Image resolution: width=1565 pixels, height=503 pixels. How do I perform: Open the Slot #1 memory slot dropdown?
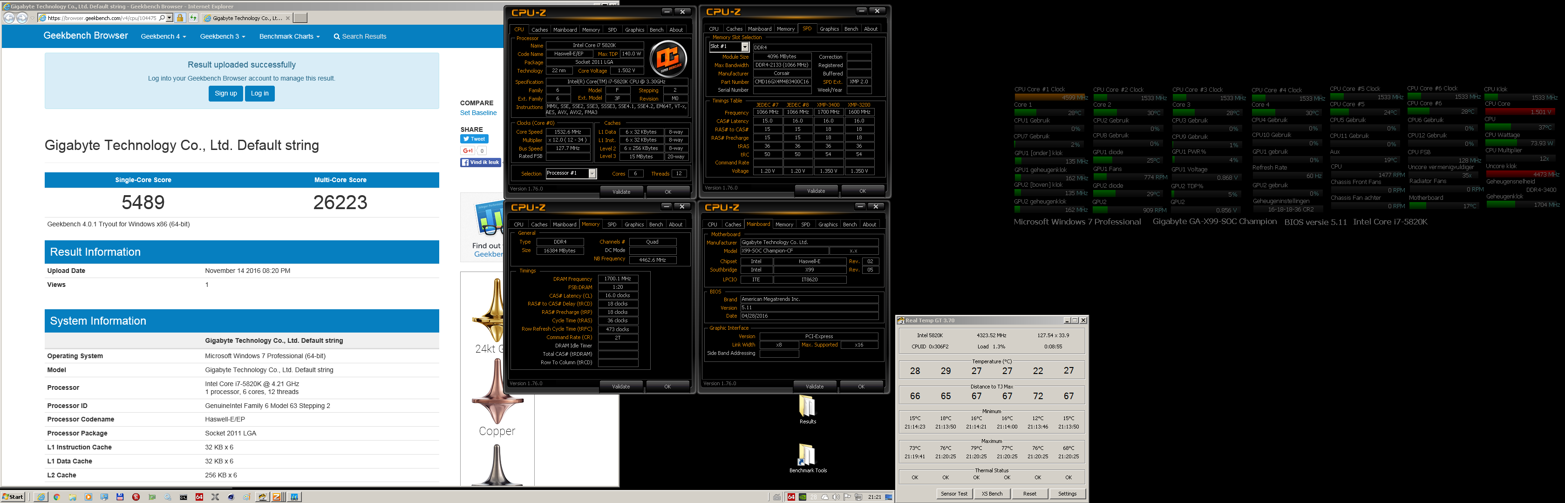tap(745, 47)
